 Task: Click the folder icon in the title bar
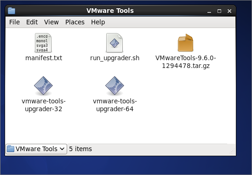[x=11, y=11]
